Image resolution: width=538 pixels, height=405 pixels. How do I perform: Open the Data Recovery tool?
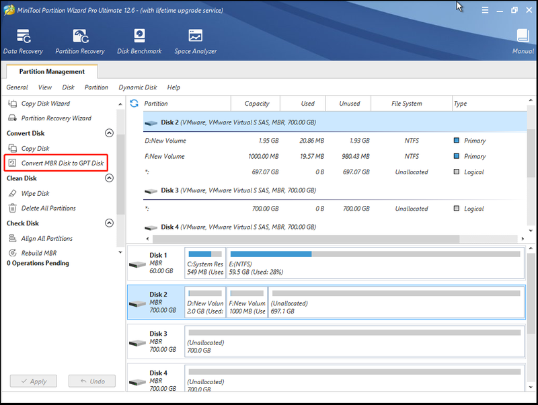[23, 41]
